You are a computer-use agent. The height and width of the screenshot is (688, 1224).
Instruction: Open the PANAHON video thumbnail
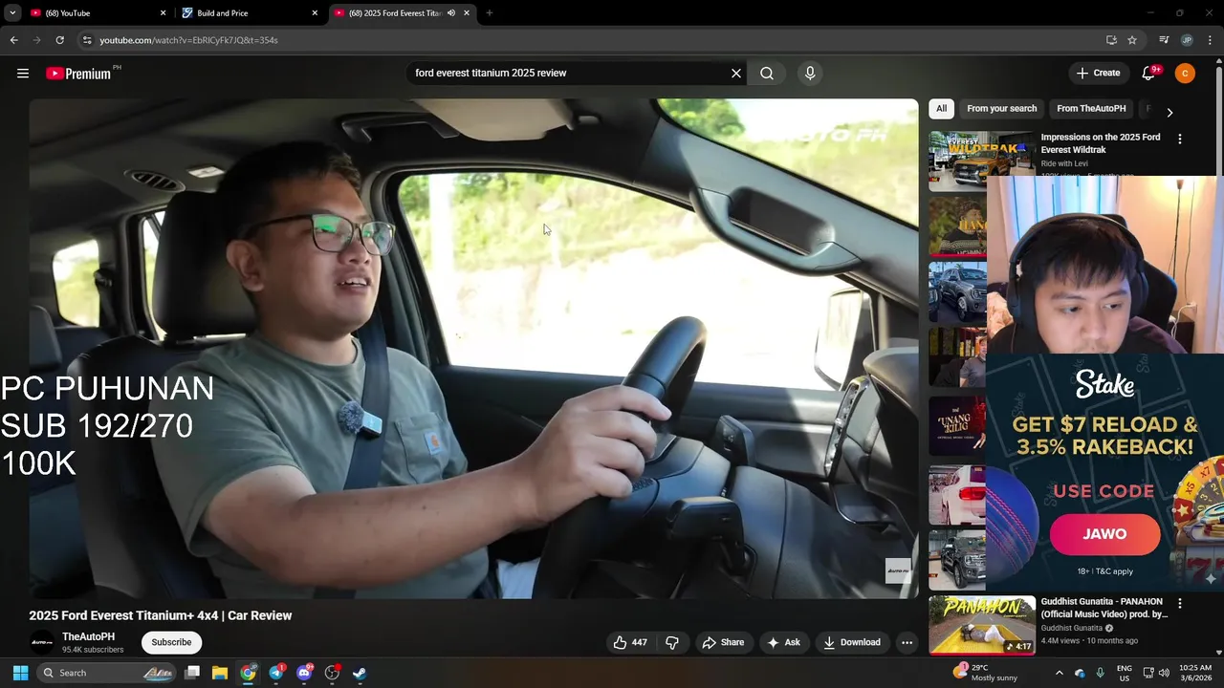point(981,625)
